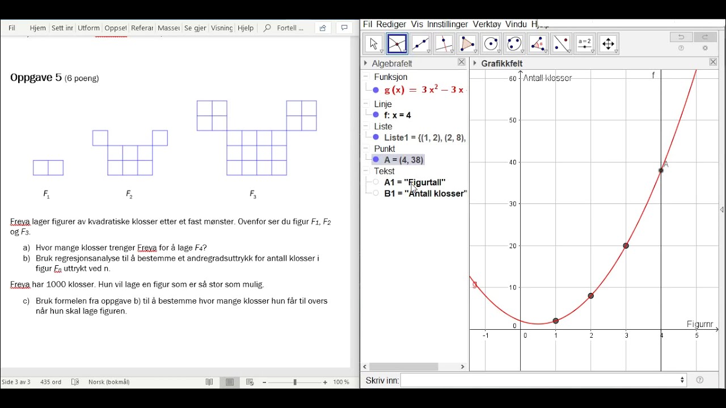This screenshot has width=726, height=408.
Task: Open the Fil tab in Word
Action: 11,28
